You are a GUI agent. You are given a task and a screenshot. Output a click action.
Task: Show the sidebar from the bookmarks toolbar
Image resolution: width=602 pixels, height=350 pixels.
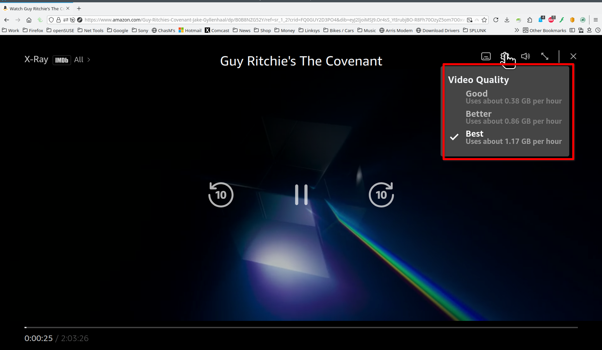pyautogui.click(x=572, y=30)
